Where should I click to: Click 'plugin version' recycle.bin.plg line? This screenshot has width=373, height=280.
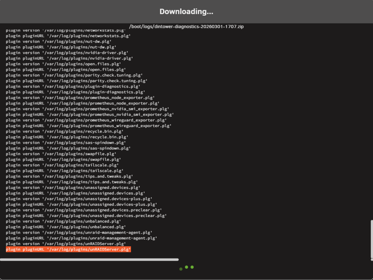(65, 131)
